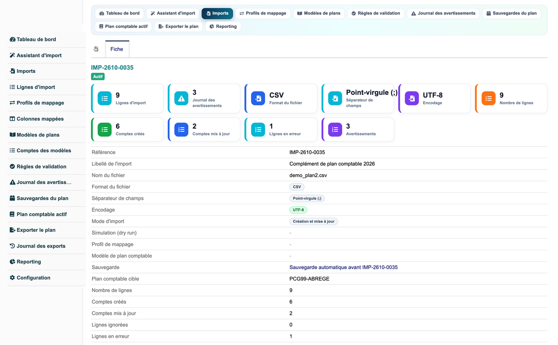Click the book icon beside Modèles de plans in sidebar
Screen dimensions: 558x345
pyautogui.click(x=13, y=135)
